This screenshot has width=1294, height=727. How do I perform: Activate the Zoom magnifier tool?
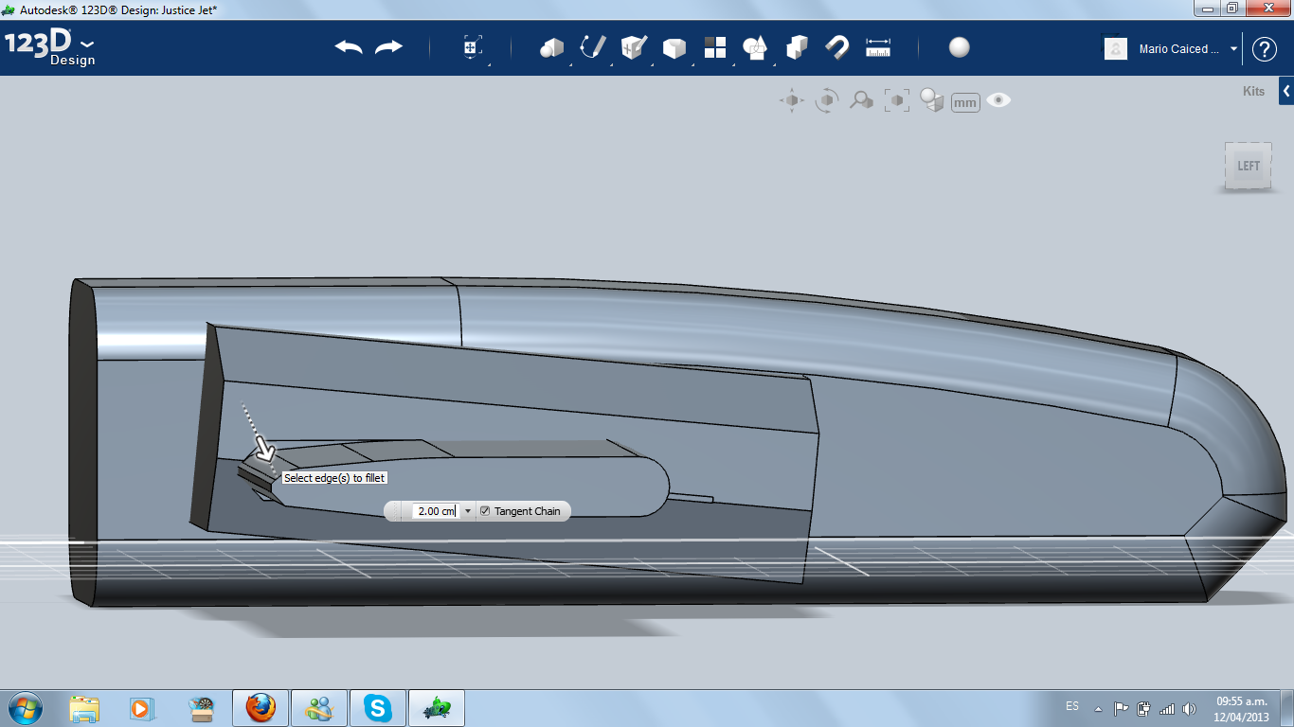pyautogui.click(x=861, y=100)
